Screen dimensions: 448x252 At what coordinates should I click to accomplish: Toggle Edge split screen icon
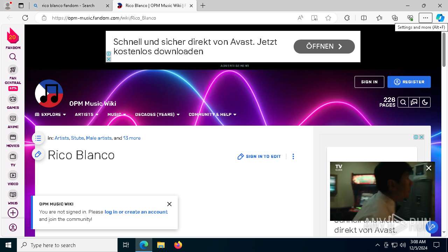click(x=364, y=18)
